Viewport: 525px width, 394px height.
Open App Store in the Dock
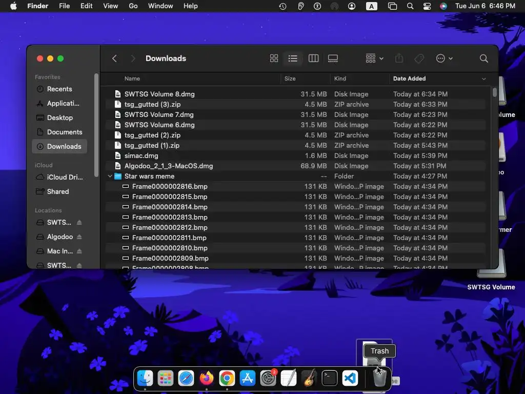click(x=248, y=379)
